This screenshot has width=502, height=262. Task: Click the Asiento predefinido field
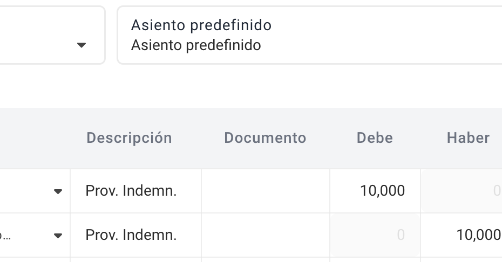(x=310, y=35)
